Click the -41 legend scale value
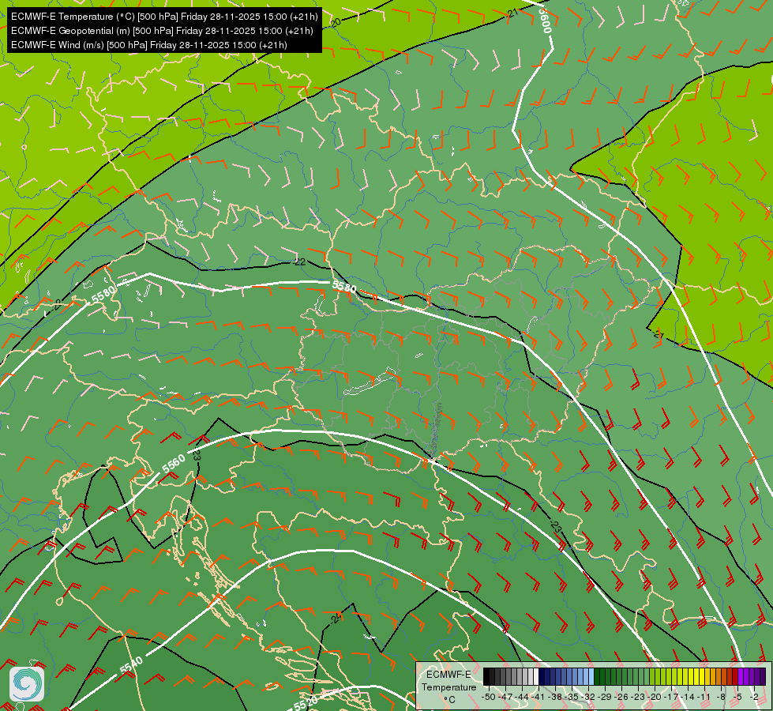Image resolution: width=773 pixels, height=711 pixels. pos(538,697)
